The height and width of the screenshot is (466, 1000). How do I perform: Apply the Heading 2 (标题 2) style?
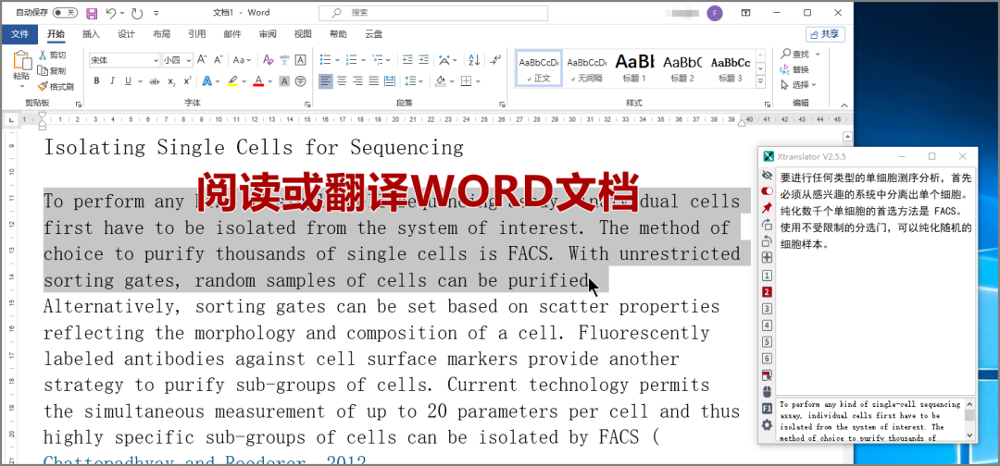click(682, 68)
